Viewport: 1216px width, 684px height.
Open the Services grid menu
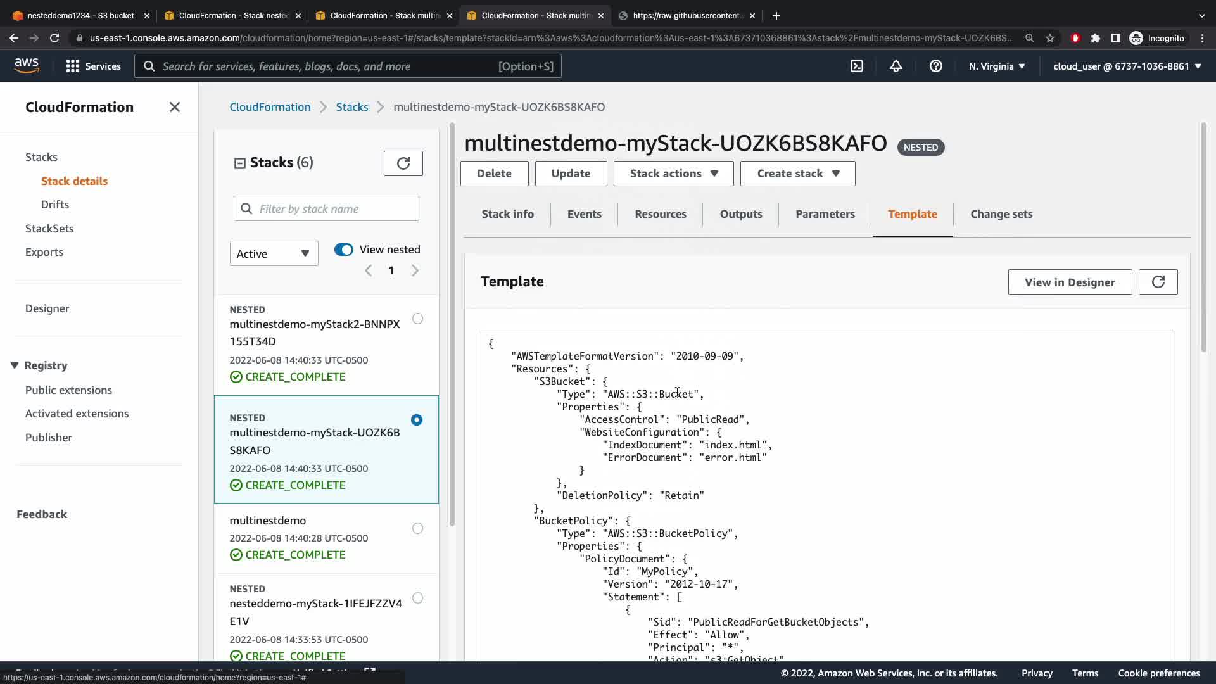93,66
